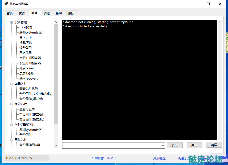Choose 进入recovery in device management

pos(29,79)
